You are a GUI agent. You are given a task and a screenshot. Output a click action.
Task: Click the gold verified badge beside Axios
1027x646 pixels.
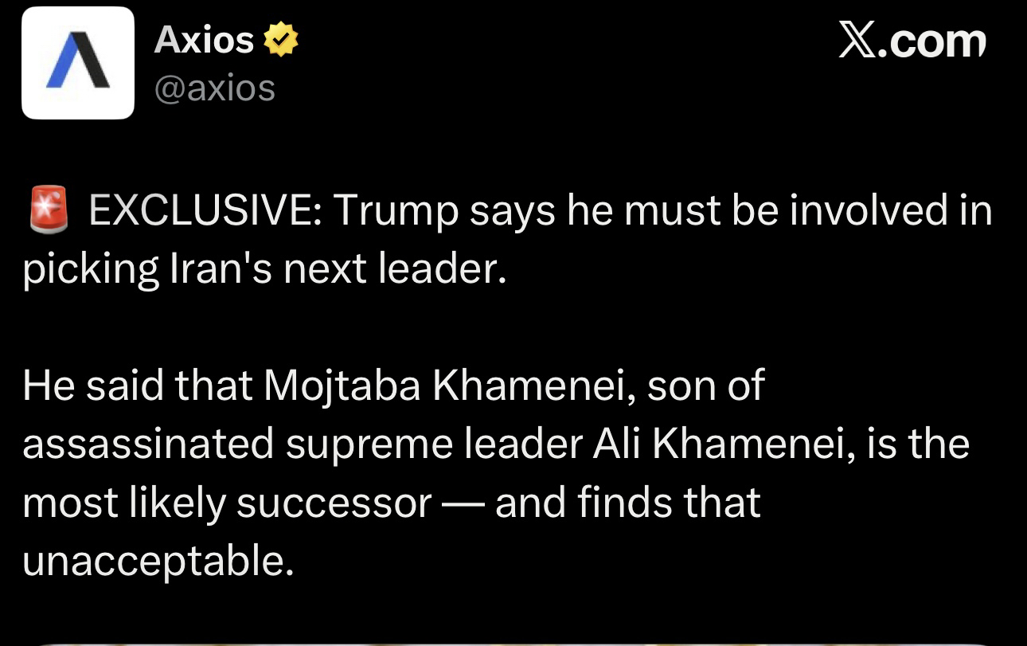click(281, 41)
